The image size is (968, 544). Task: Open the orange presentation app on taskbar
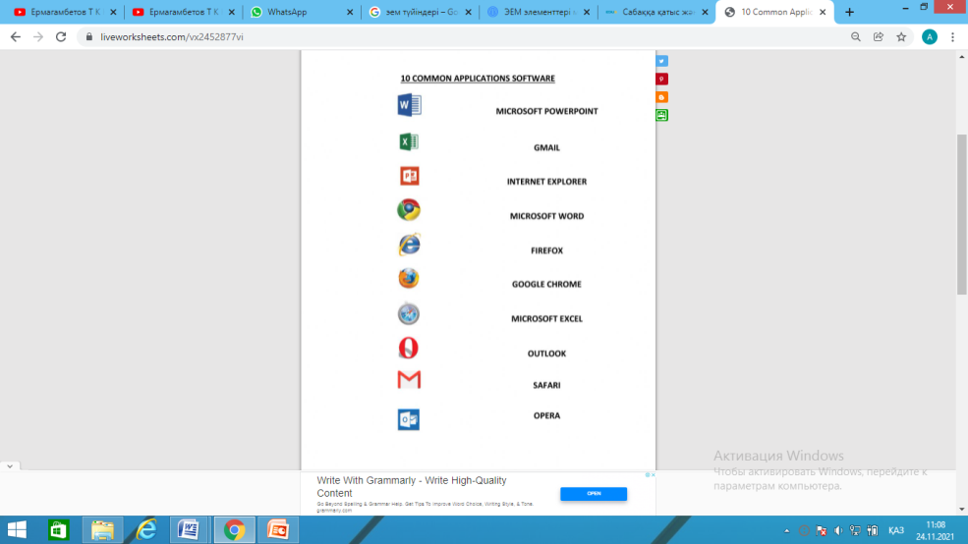pyautogui.click(x=278, y=530)
